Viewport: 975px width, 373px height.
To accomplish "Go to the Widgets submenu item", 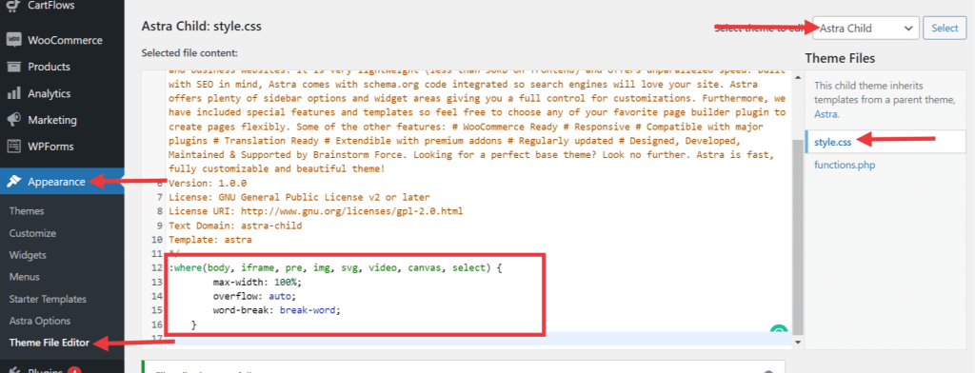I will pyautogui.click(x=28, y=255).
